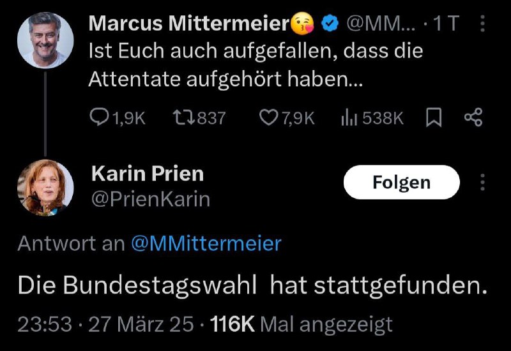Open Marcus Mittermeier's profile picture

point(45,40)
